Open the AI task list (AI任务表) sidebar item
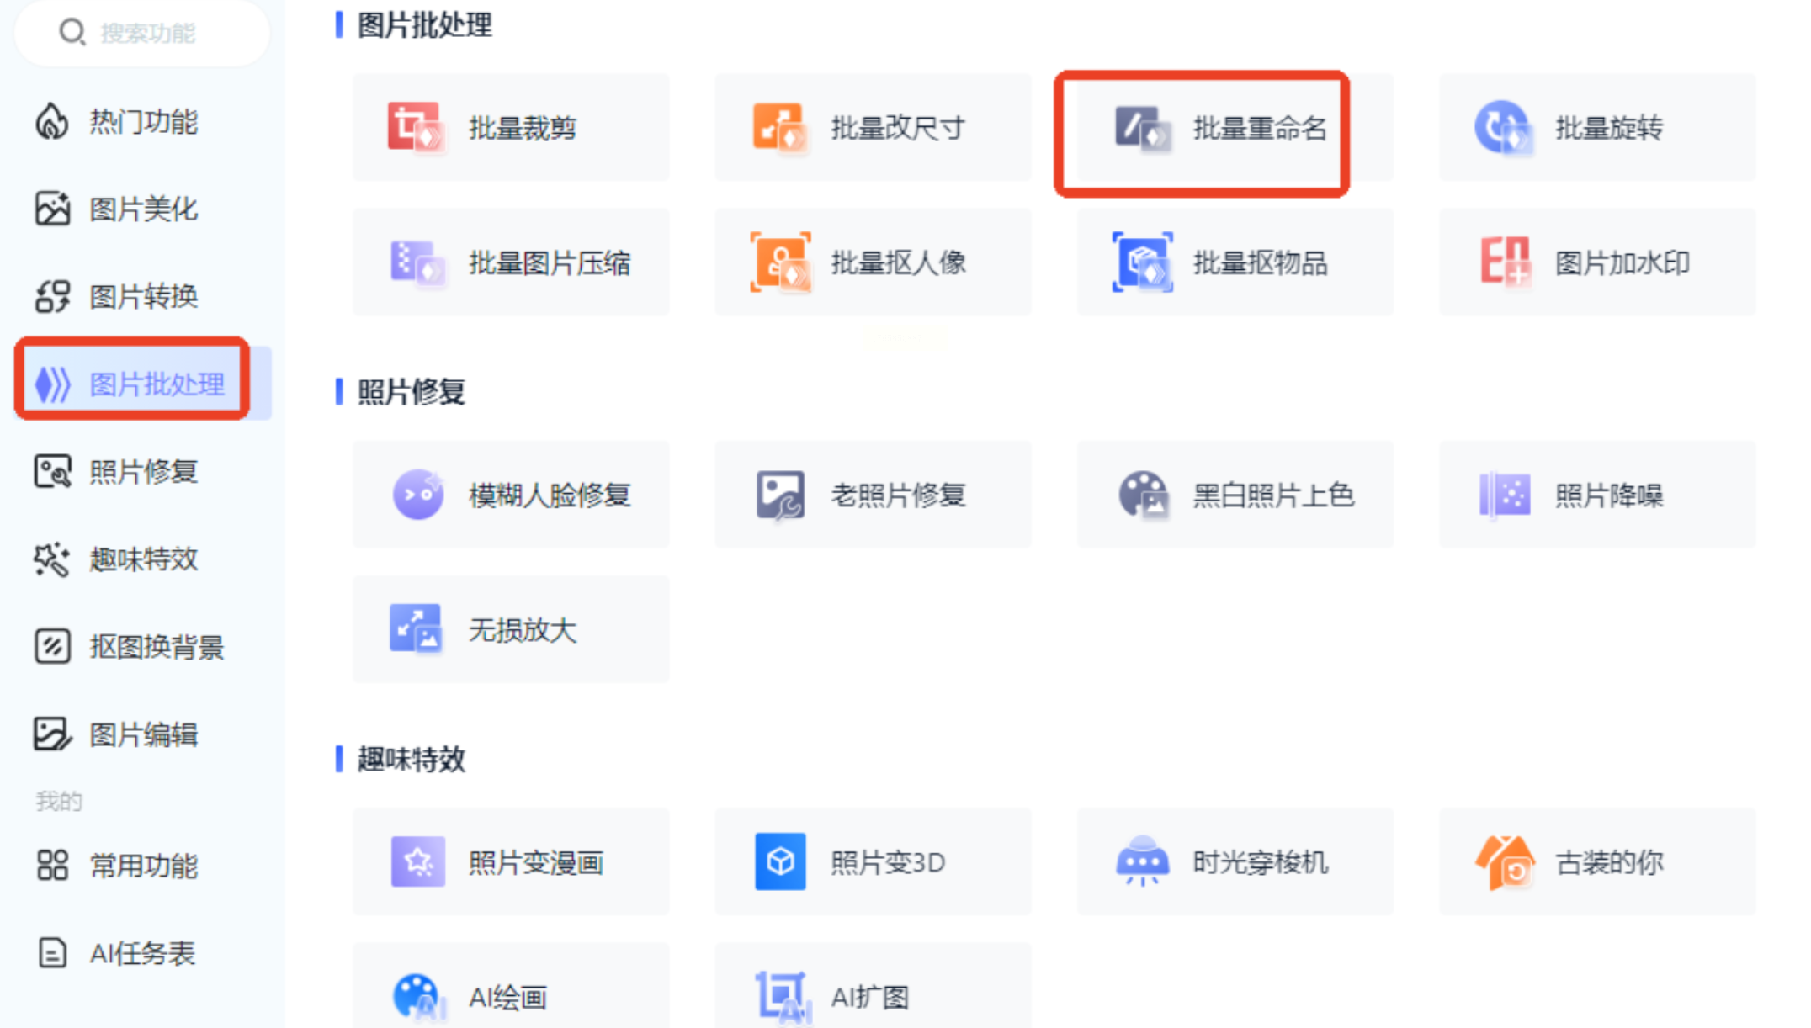1811x1028 pixels. coord(141,953)
